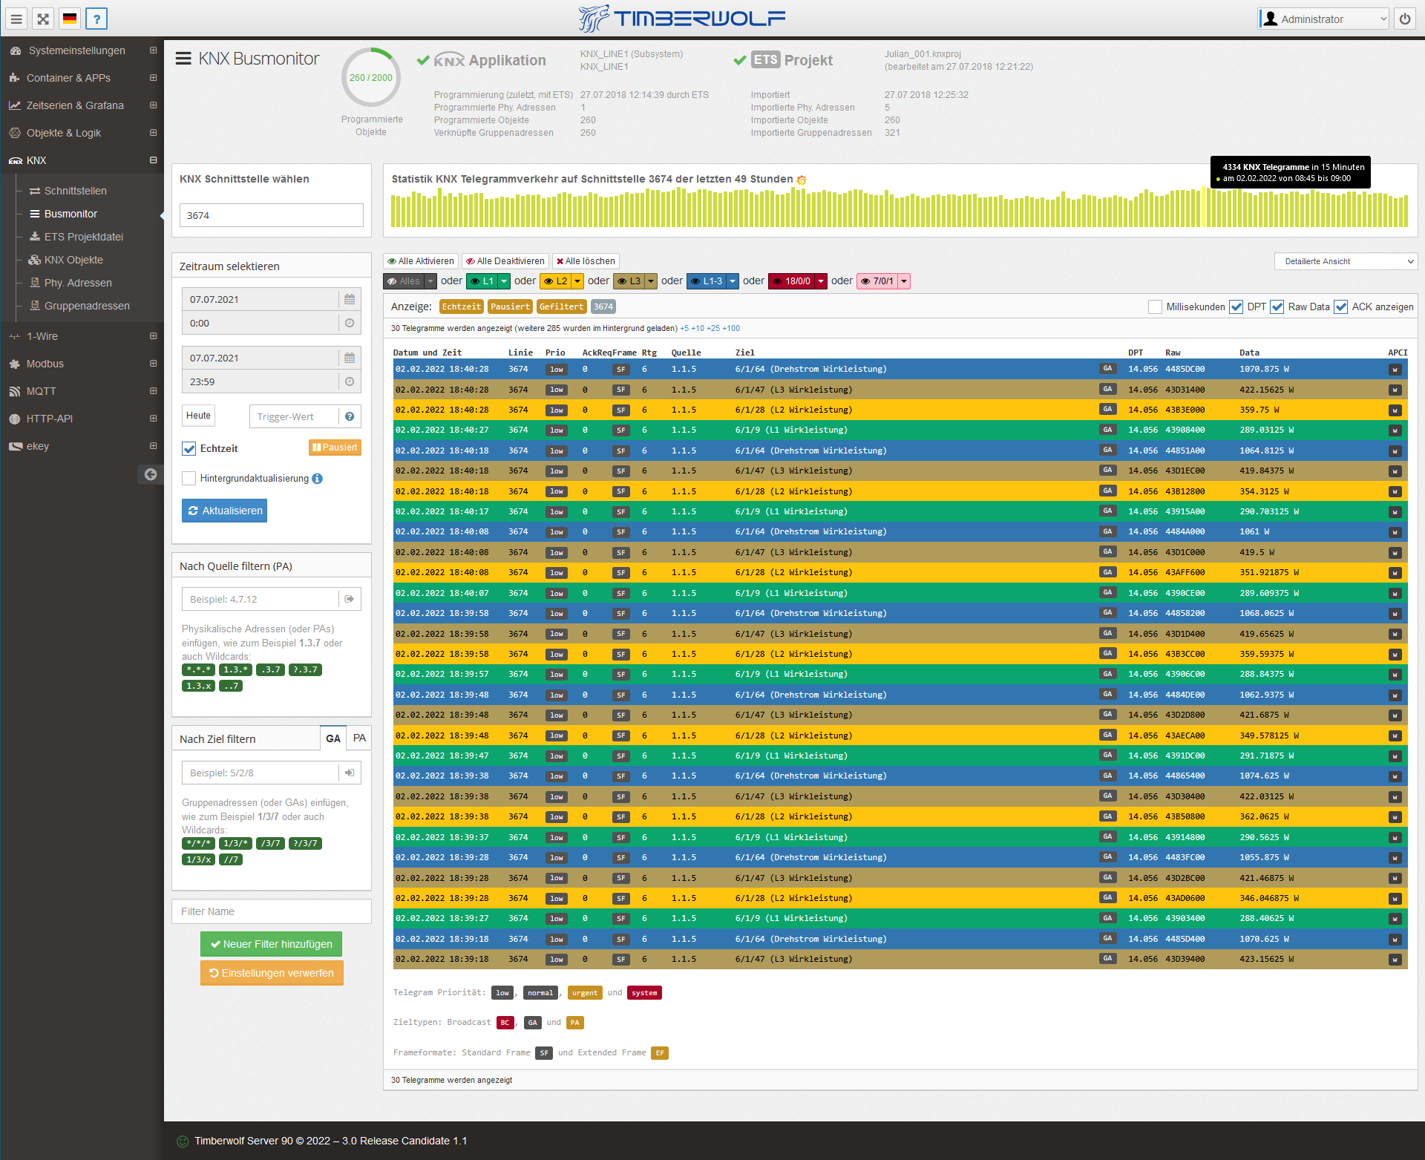This screenshot has height=1160, width=1425.
Task: Click the 260/2000 programmed objects progress ring
Action: (371, 77)
